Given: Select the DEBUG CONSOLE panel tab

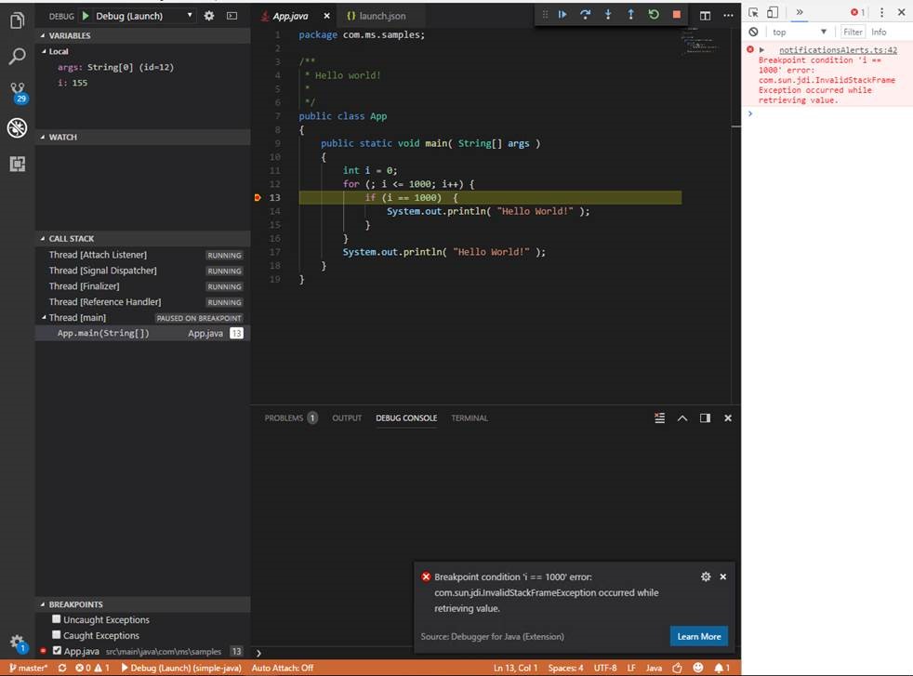Looking at the screenshot, I should click(x=406, y=418).
